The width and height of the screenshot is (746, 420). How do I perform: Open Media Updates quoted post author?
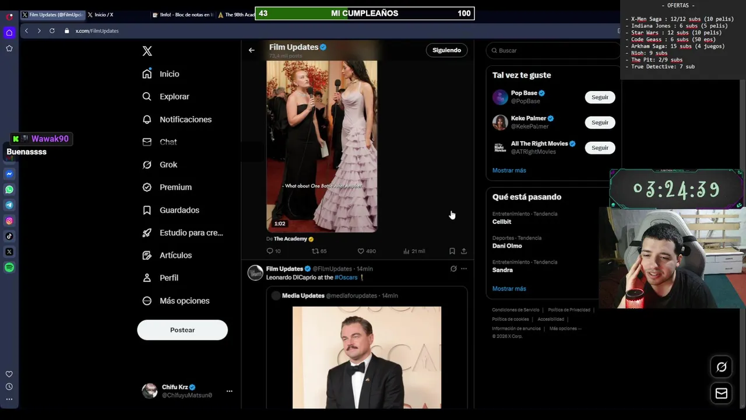[303, 296]
